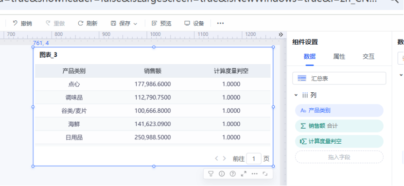Click the page number input field
404x186 pixels.
254,159
